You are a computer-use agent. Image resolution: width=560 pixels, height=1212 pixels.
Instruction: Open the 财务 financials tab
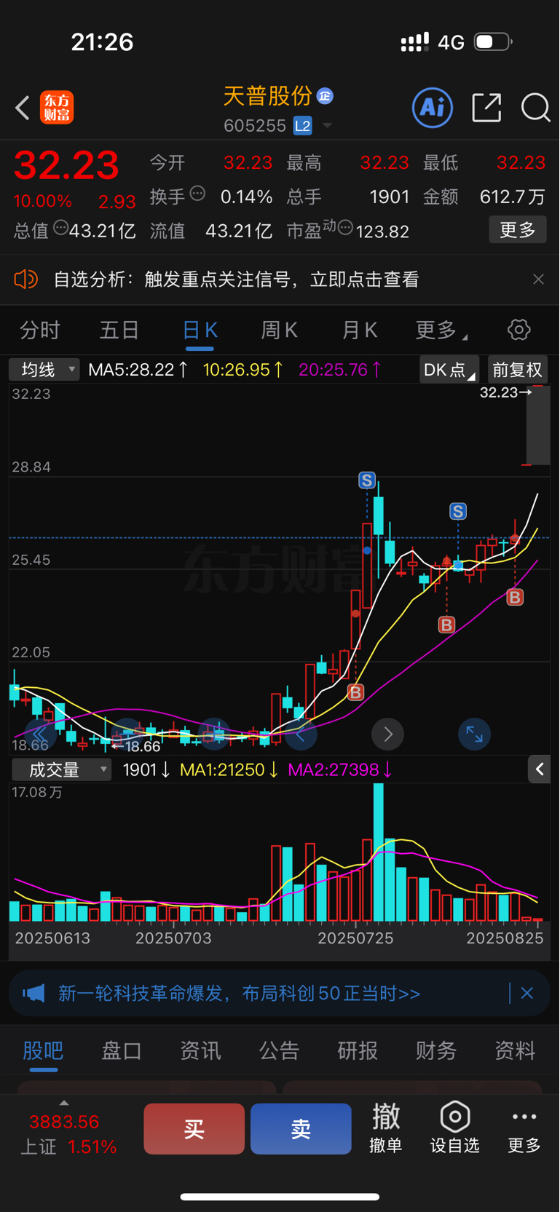click(436, 1050)
